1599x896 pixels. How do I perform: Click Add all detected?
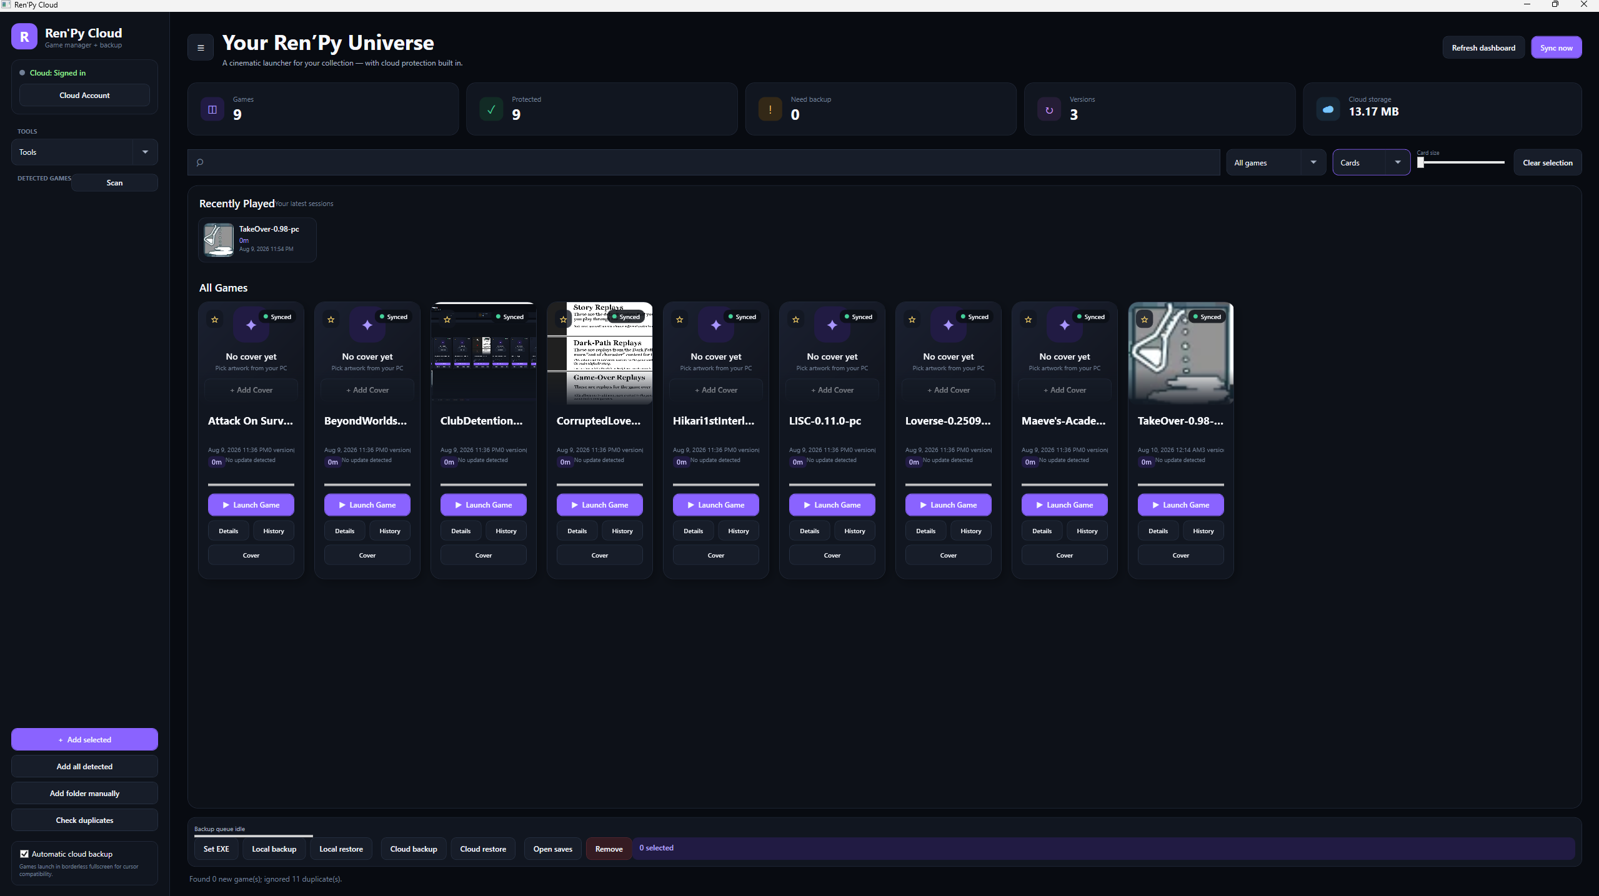[84, 766]
